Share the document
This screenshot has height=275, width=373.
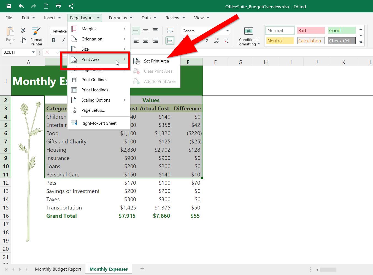pyautogui.click(x=71, y=6)
